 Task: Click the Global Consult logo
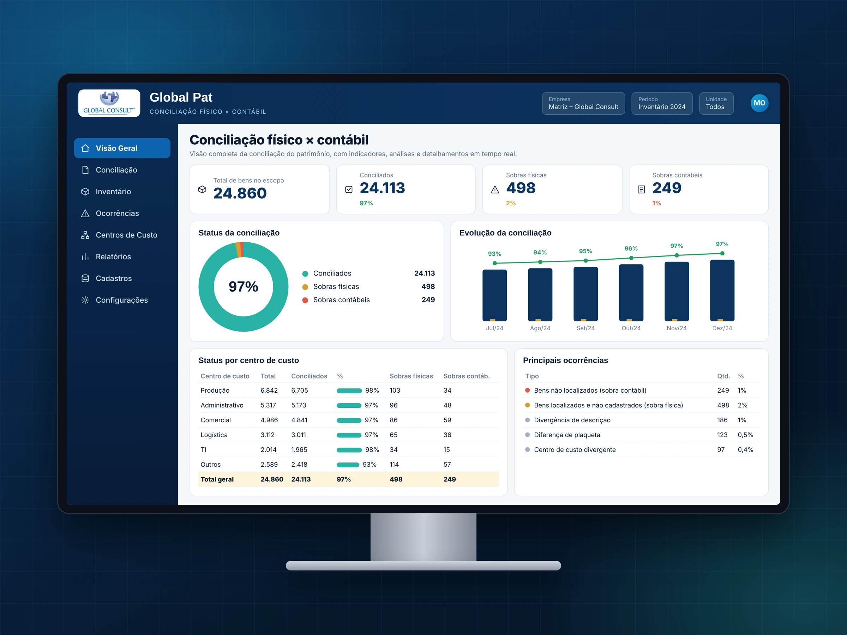109,103
